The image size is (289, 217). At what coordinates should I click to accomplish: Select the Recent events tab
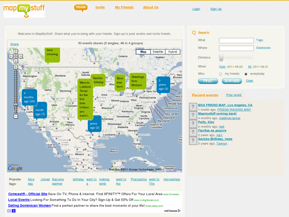205,95
